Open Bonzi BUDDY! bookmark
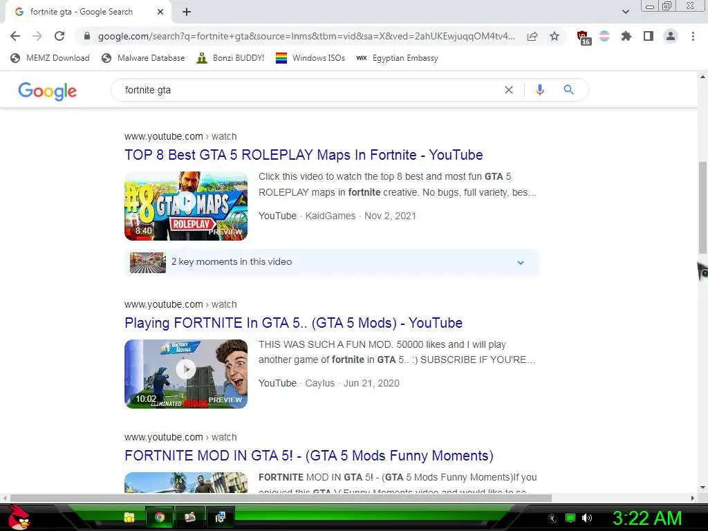The width and height of the screenshot is (708, 531). click(x=230, y=58)
